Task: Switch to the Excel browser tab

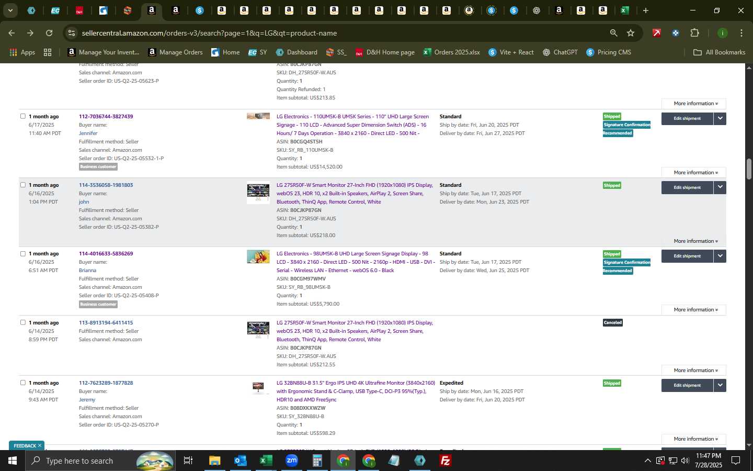Action: click(x=625, y=10)
